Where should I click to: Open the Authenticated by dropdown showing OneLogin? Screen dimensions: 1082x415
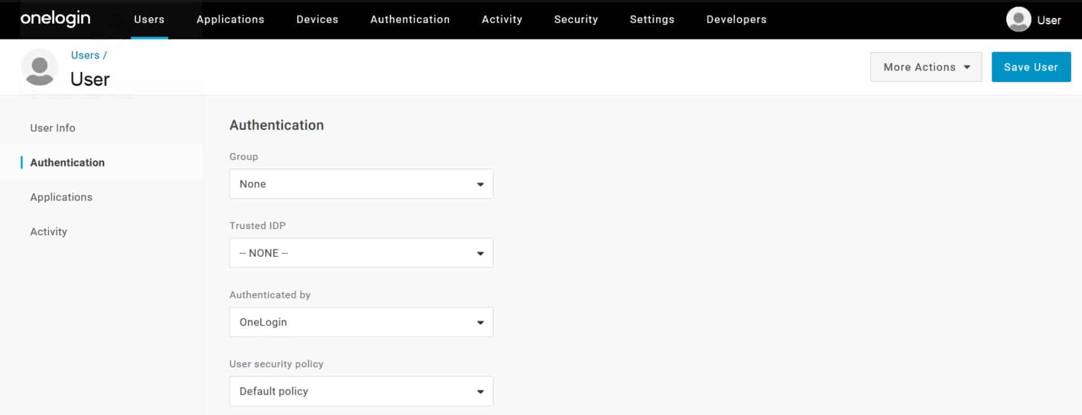361,322
